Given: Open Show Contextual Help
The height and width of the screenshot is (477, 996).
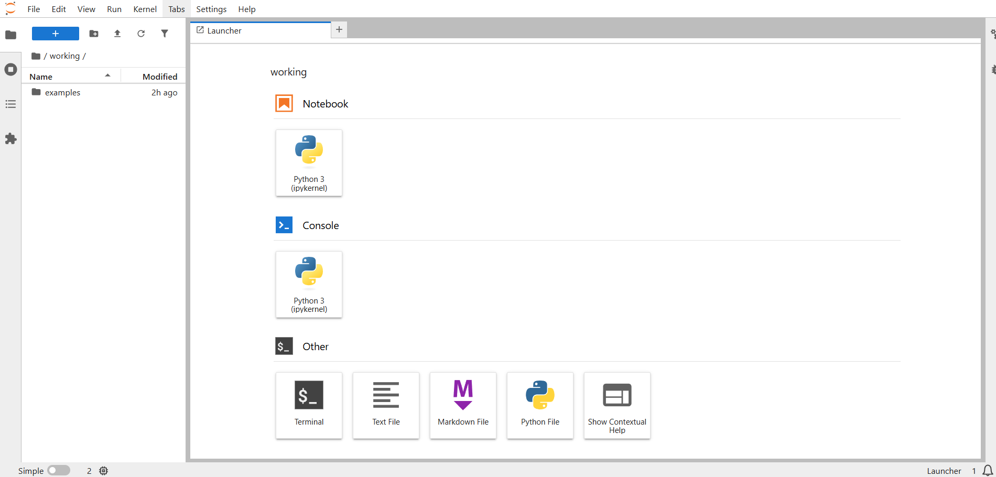Looking at the screenshot, I should [x=617, y=406].
